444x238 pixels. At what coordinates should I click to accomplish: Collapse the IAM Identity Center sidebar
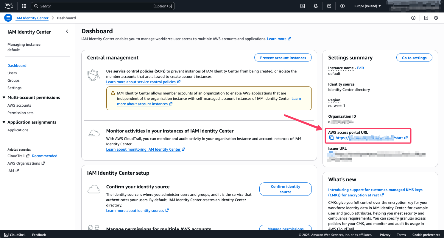tap(67, 31)
